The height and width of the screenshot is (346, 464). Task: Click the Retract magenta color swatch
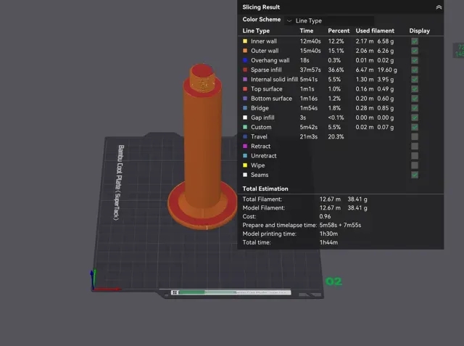coord(245,147)
